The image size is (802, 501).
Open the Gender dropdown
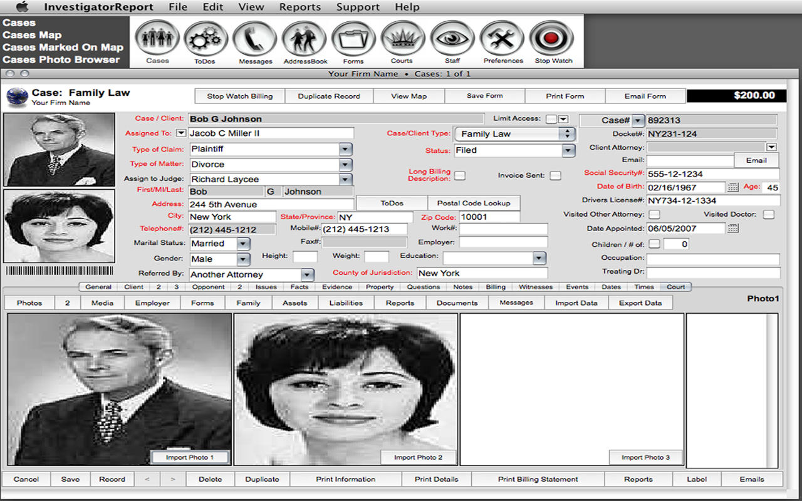click(243, 259)
